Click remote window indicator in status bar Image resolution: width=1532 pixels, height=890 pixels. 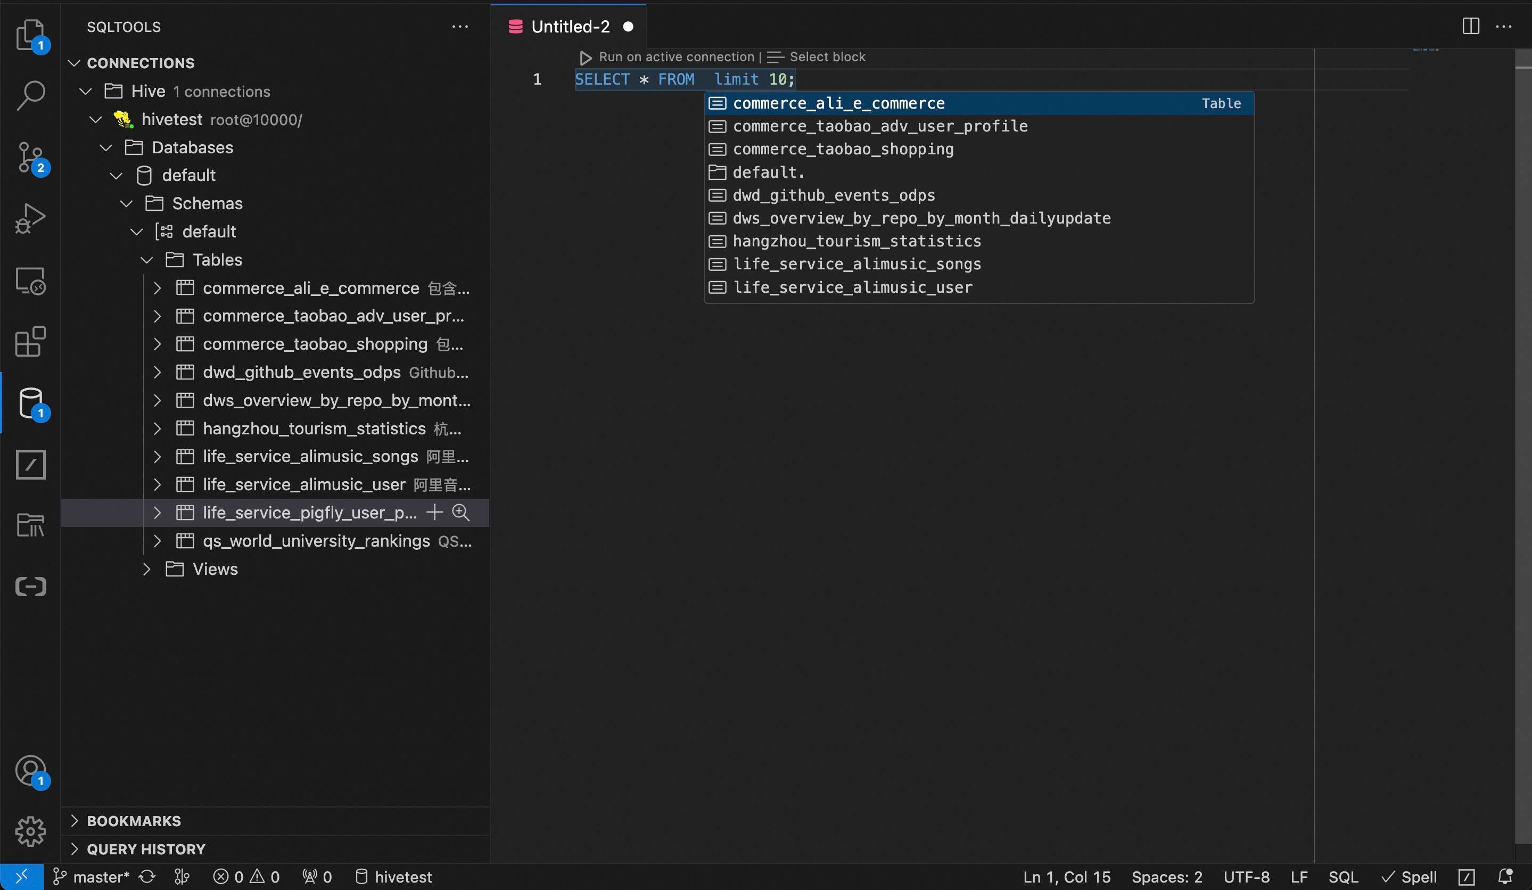(x=21, y=877)
